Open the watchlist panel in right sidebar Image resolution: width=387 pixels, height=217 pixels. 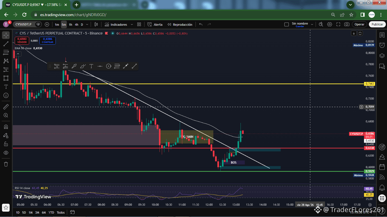click(382, 35)
